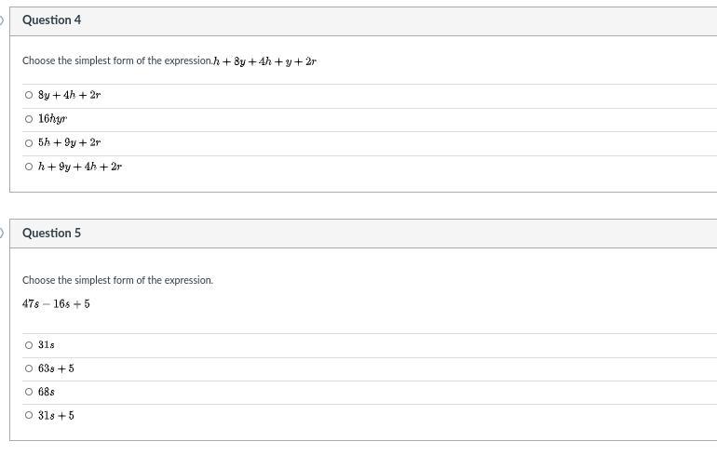Click the Question 5 header title
Screen dimensions: 717x455
pos(51,233)
